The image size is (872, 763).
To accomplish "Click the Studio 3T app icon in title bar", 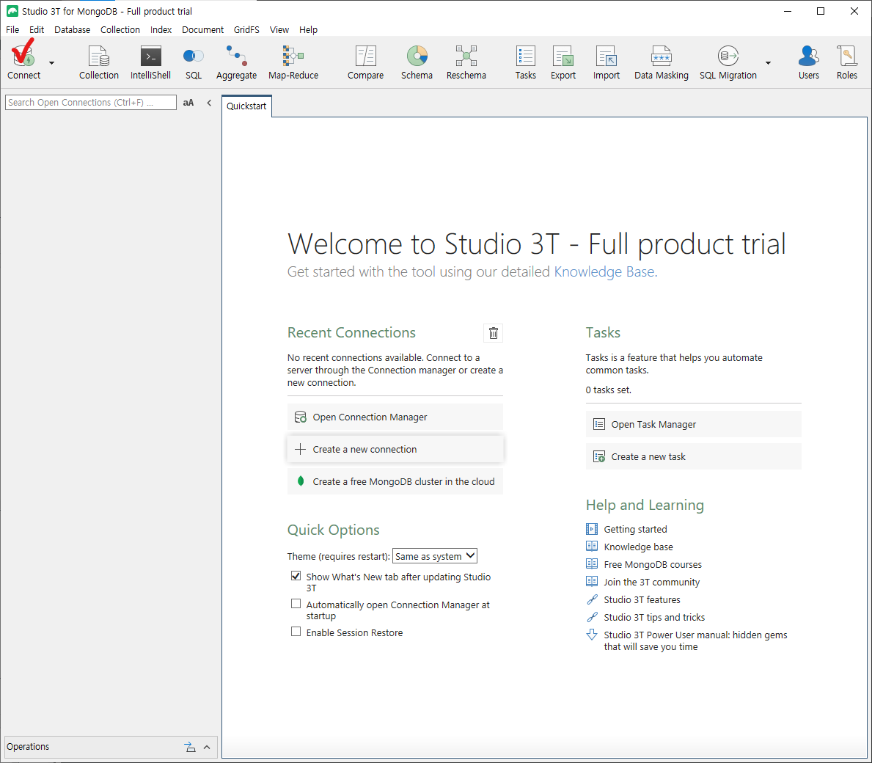I will 12,11.
